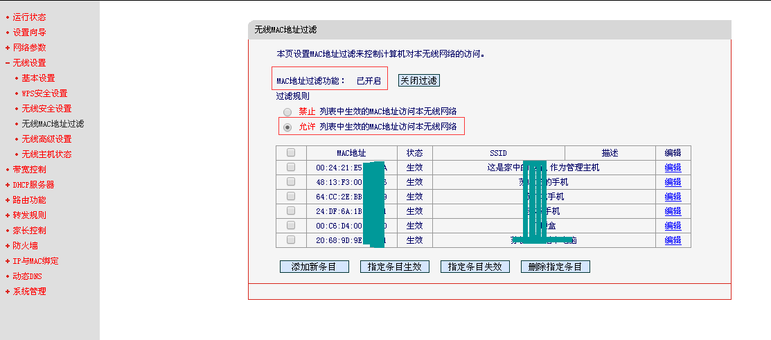771x340 pixels.
Task: Open WPS安全设置 page
Action: 45,93
